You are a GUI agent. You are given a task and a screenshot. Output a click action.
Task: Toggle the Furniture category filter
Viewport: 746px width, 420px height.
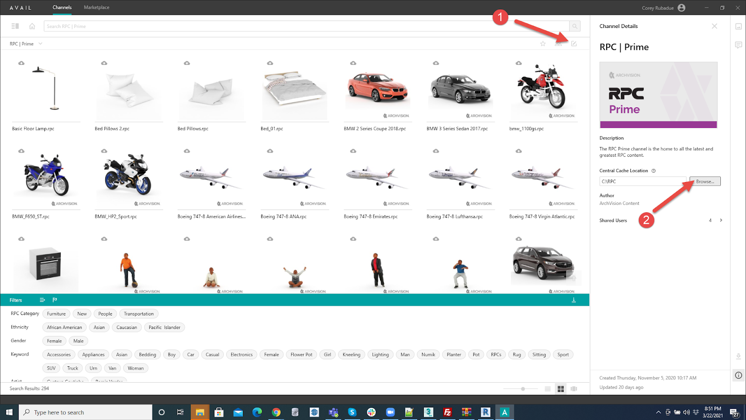point(56,314)
